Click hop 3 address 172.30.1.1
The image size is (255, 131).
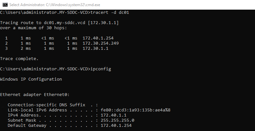(96, 48)
